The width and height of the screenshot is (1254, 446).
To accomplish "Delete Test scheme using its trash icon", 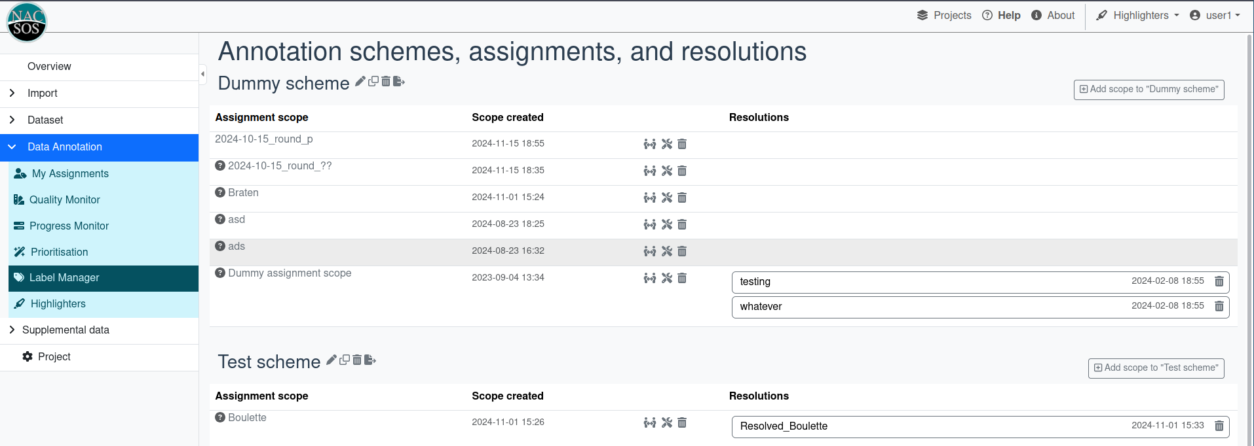I will 357,360.
